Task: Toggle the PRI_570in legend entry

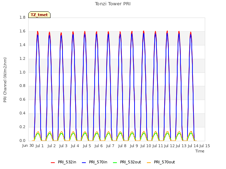Action: [95, 162]
